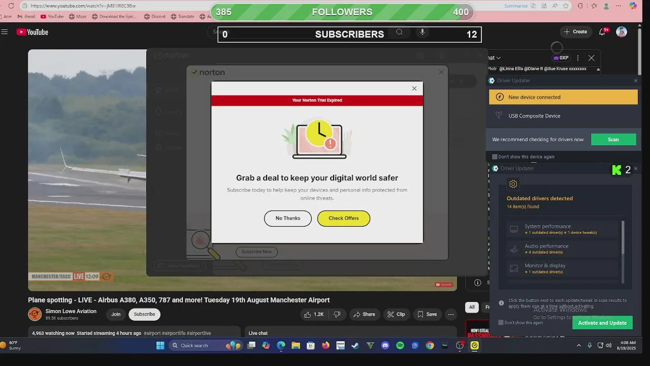Click the Join channel membership button

coord(116,314)
